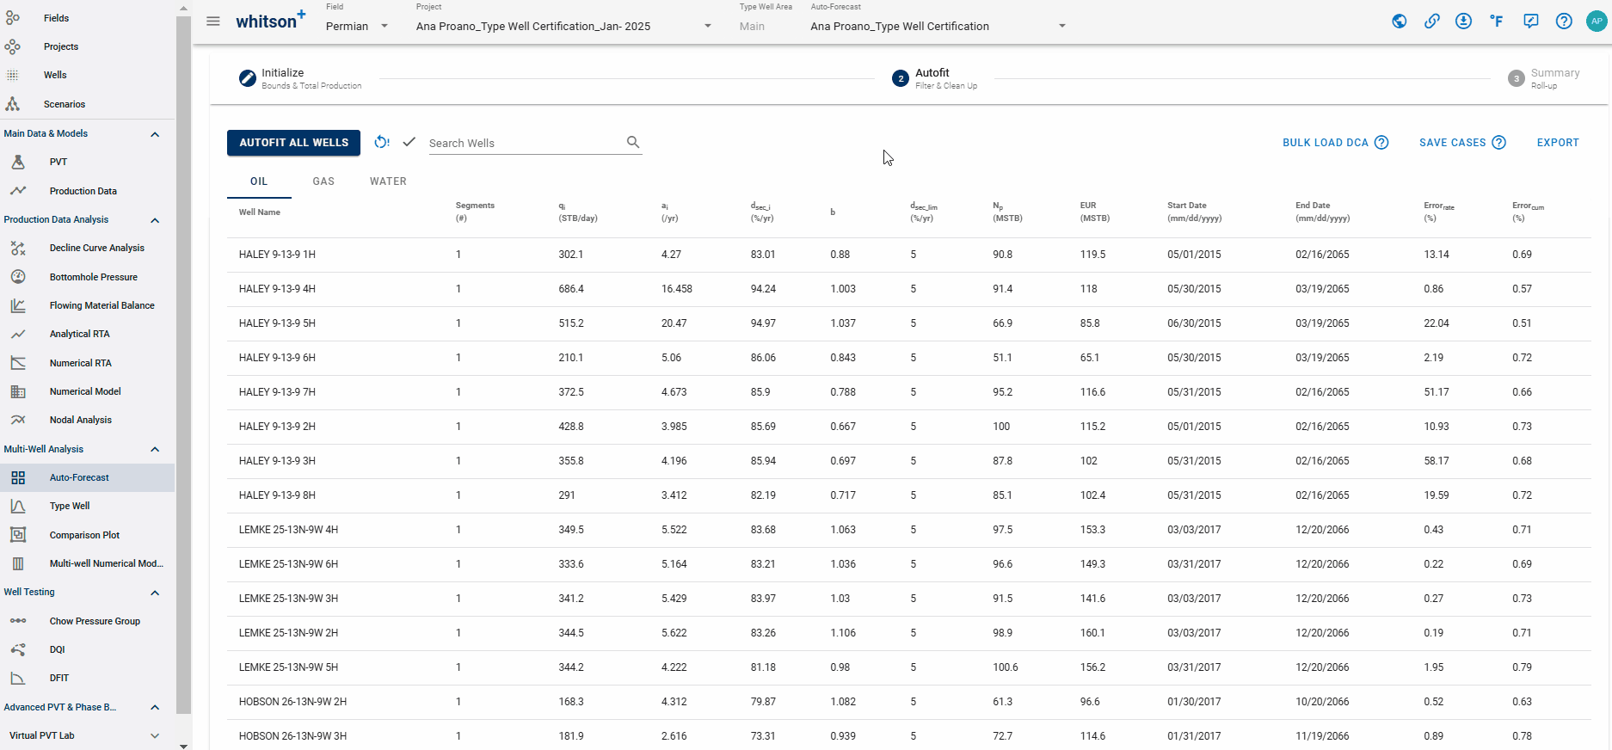This screenshot has height=750, width=1612.
Task: Switch to the OIL tab
Action: [259, 181]
